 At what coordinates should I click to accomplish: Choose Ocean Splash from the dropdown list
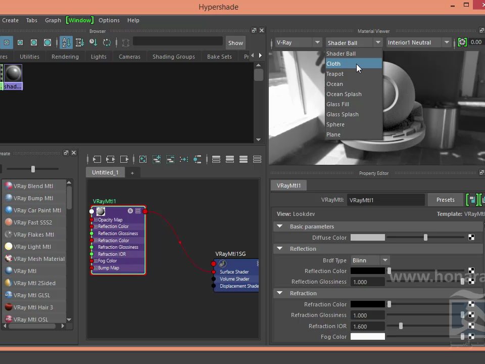pyautogui.click(x=354, y=94)
